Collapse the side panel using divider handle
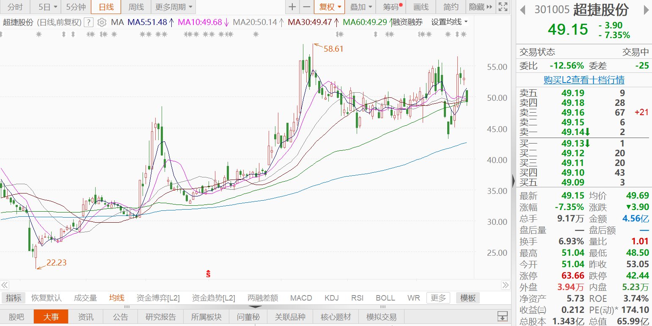Screen dimensions: 652x326 point(514,181)
